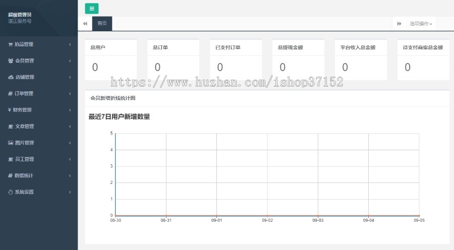Click the 总订单 card title
Screen dimensions: 454x250
pyautogui.click(x=160, y=47)
